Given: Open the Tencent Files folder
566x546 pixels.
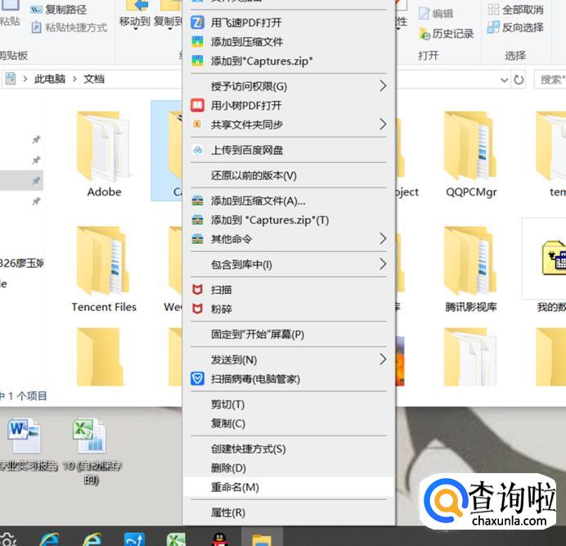Looking at the screenshot, I should (x=104, y=269).
